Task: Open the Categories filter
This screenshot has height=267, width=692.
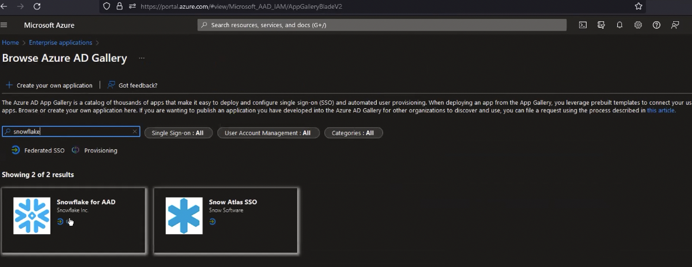Action: coord(354,133)
